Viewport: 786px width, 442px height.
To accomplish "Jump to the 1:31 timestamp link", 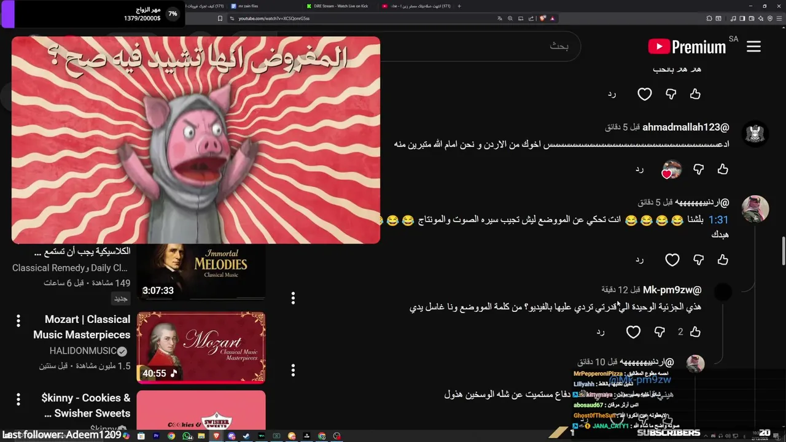I will (x=718, y=220).
